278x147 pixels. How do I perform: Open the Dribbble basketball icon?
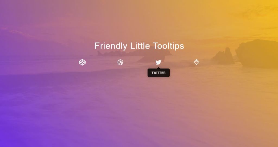click(120, 62)
